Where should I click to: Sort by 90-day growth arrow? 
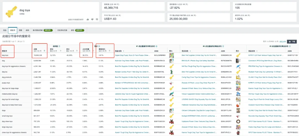point(61,50)
